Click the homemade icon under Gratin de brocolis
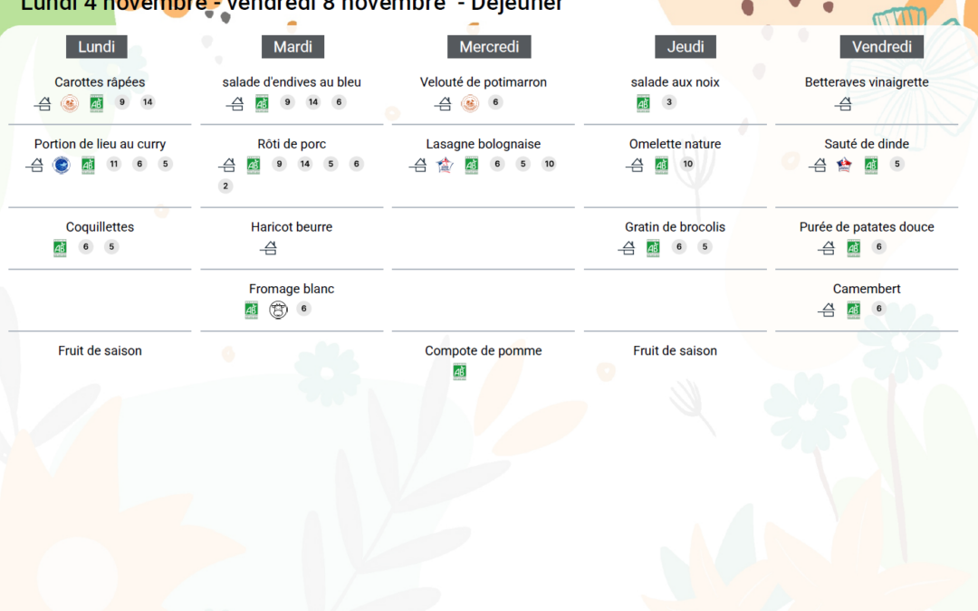Screen dimensions: 978x611 627,247
